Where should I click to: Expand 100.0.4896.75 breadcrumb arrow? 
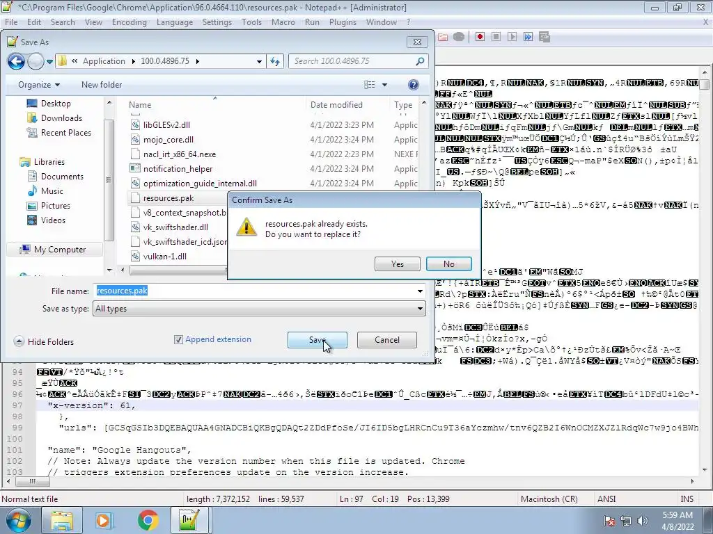(x=197, y=61)
